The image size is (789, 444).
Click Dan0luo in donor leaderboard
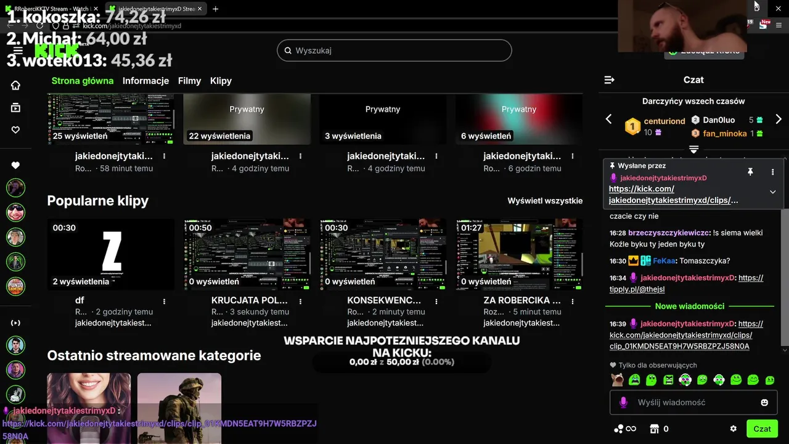[719, 120]
